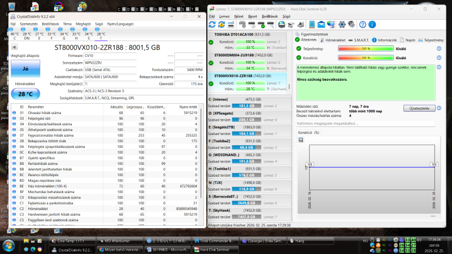Click the comment field Kattintson megjegyzés megadásához
Screen dimensions: 452x254
click(x=366, y=124)
